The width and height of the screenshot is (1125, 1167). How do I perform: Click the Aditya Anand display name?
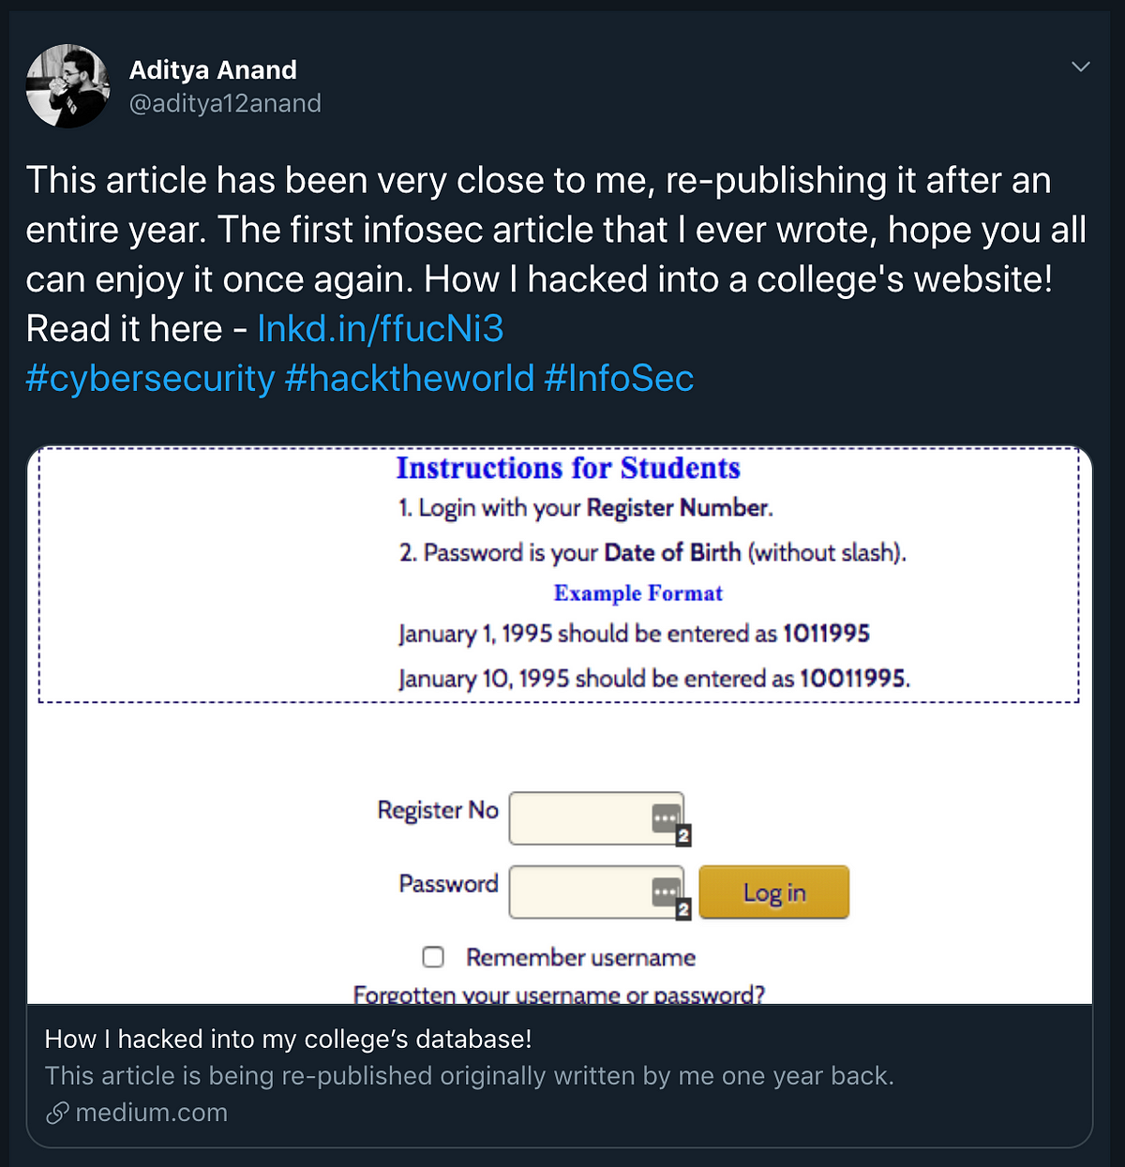[213, 70]
